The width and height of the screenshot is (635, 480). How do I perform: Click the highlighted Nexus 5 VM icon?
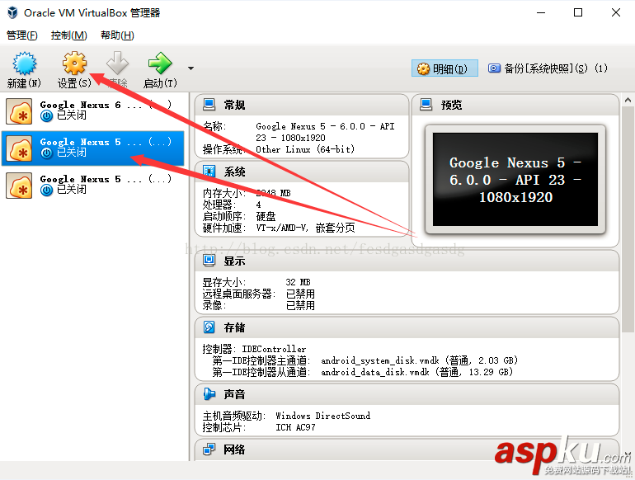pos(19,148)
